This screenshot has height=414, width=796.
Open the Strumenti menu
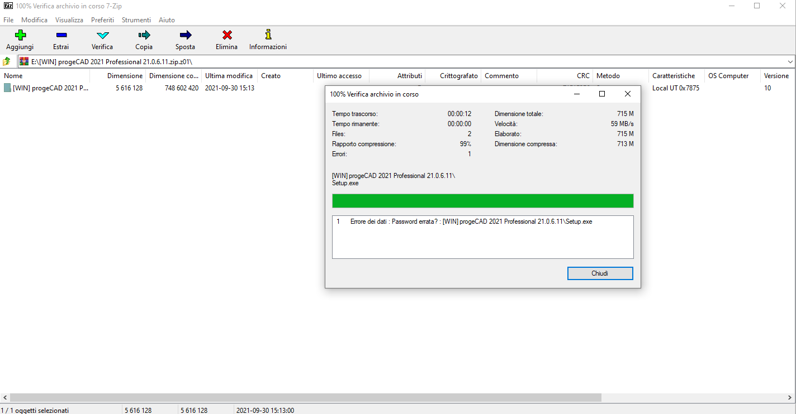[136, 20]
